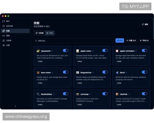The width and height of the screenshot is (154, 123).
Task: Open the clawhub skill name
Action: click(x=123, y=94)
